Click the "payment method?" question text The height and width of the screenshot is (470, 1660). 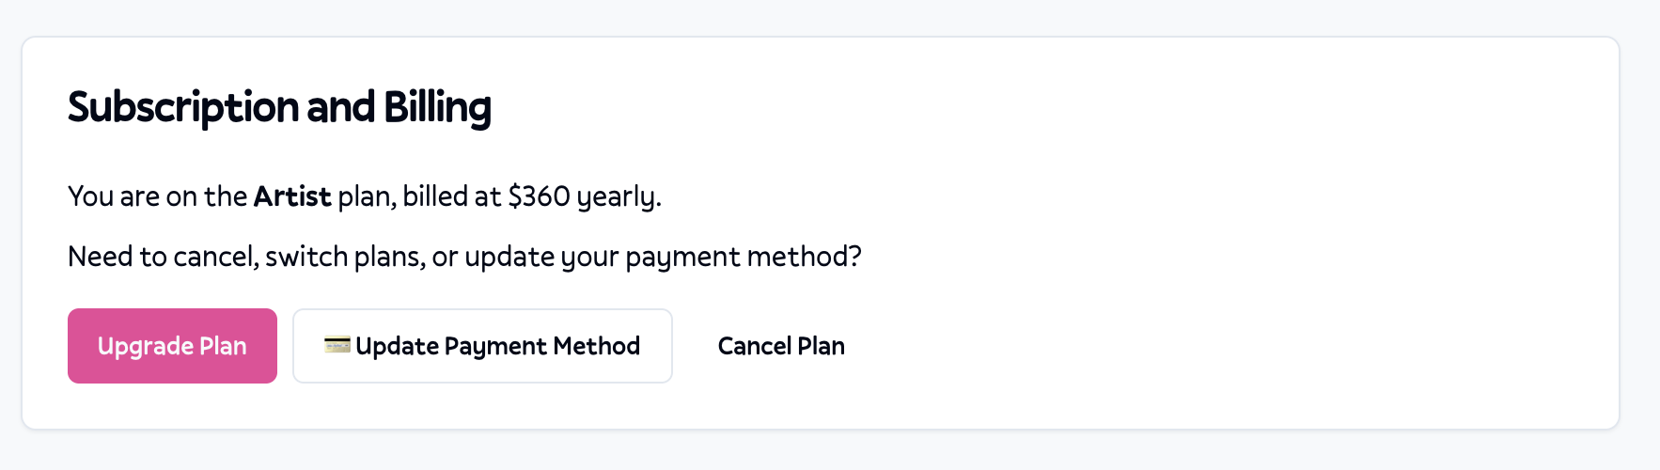click(x=743, y=257)
